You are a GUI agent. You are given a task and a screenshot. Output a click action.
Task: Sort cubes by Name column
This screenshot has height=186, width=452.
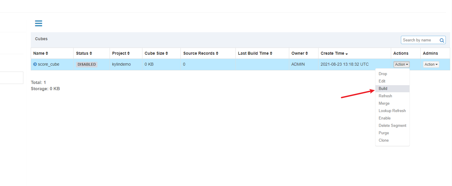41,53
